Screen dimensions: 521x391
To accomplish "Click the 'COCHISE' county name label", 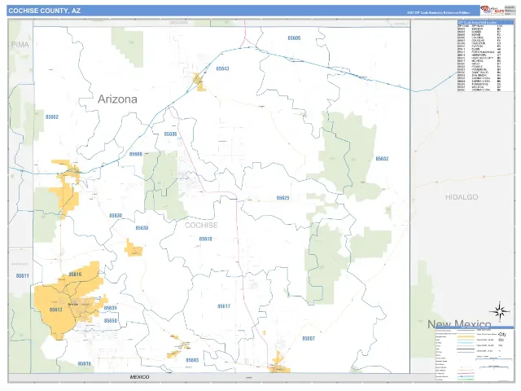I will click(x=201, y=226).
